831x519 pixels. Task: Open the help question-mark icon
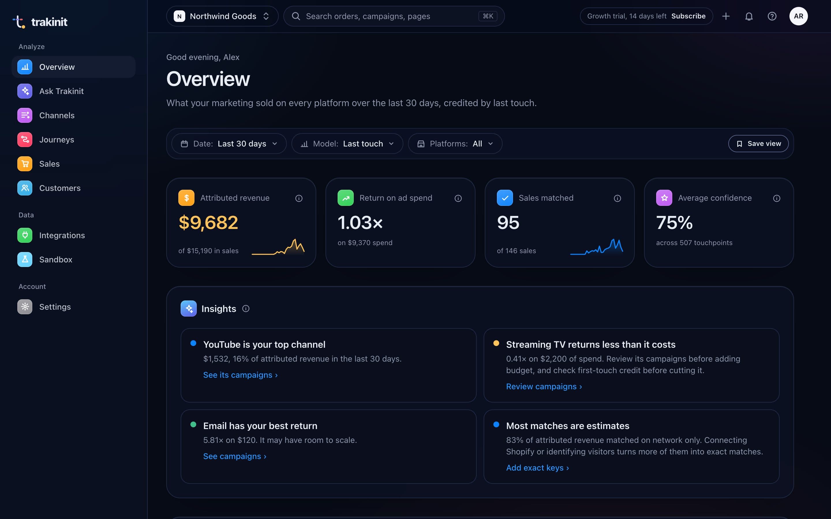pos(772,16)
